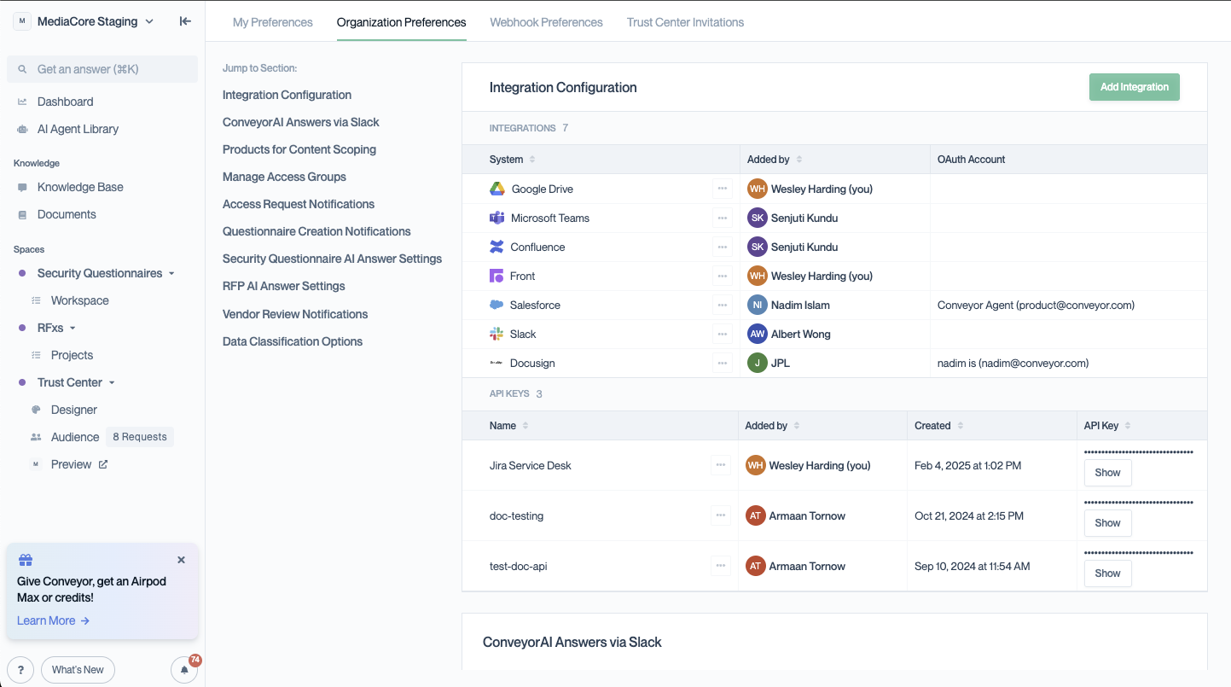Open options menu for test-doc-api key
The height and width of the screenshot is (687, 1231).
tap(721, 566)
